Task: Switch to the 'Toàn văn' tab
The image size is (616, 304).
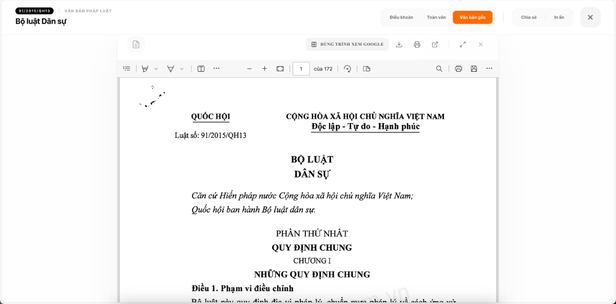Action: coord(436,17)
